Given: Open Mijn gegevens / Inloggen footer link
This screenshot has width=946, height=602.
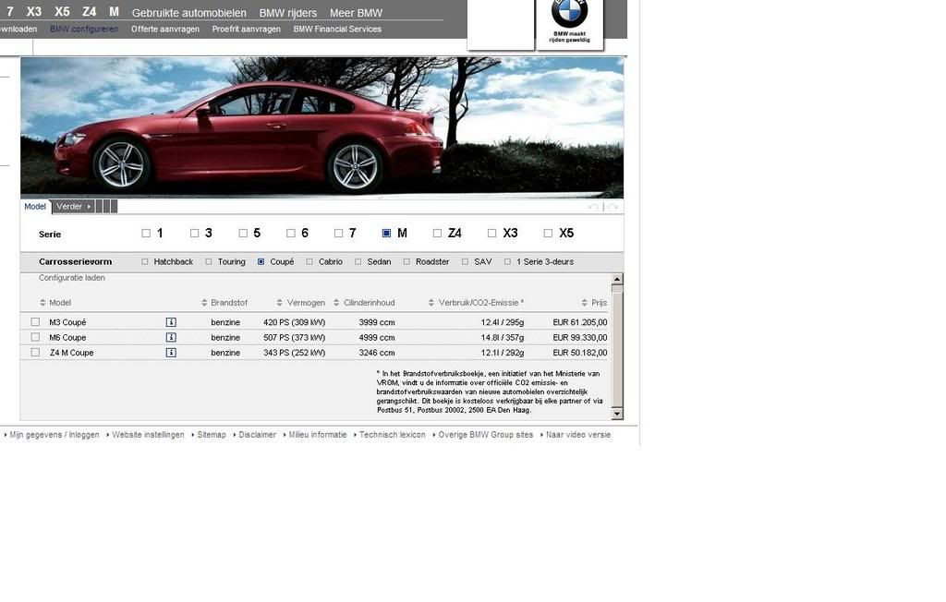Looking at the screenshot, I should (x=55, y=435).
